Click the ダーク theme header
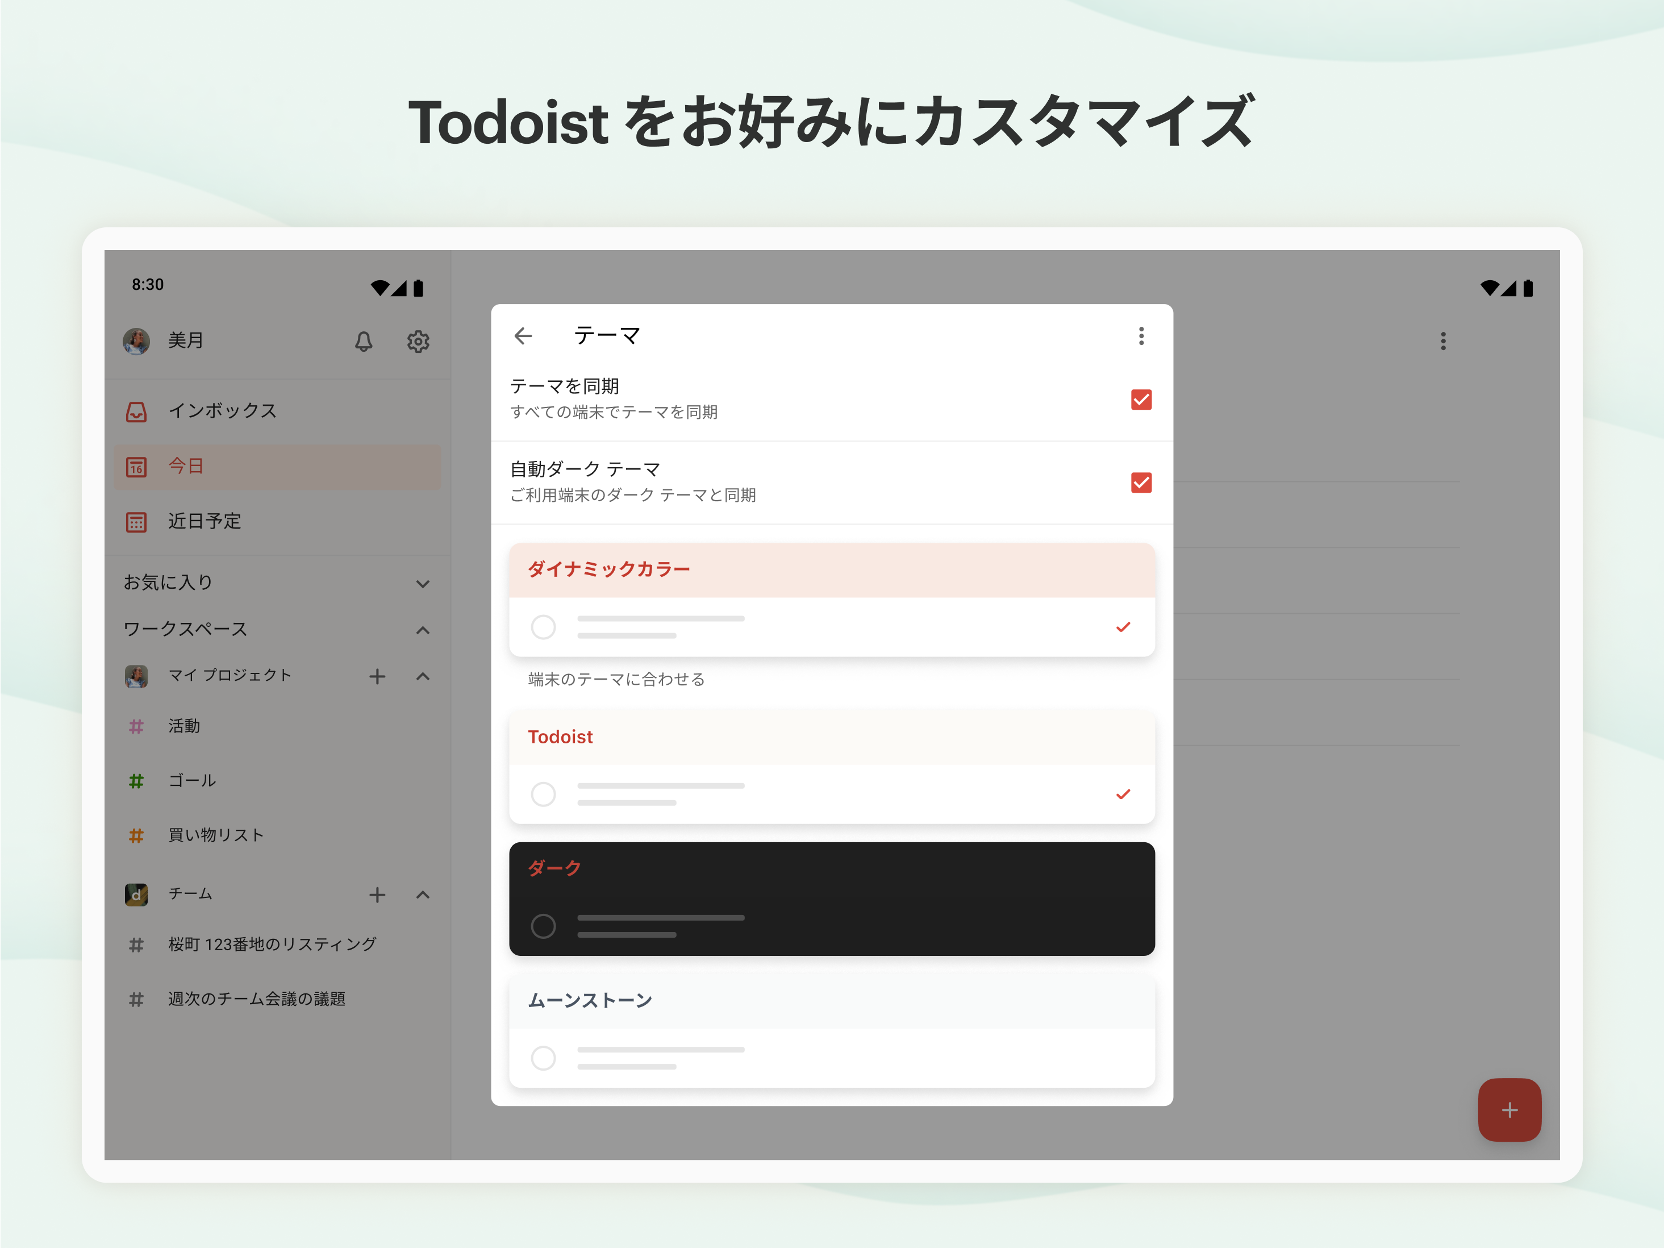Viewport: 1664px width, 1248px height. click(x=832, y=868)
